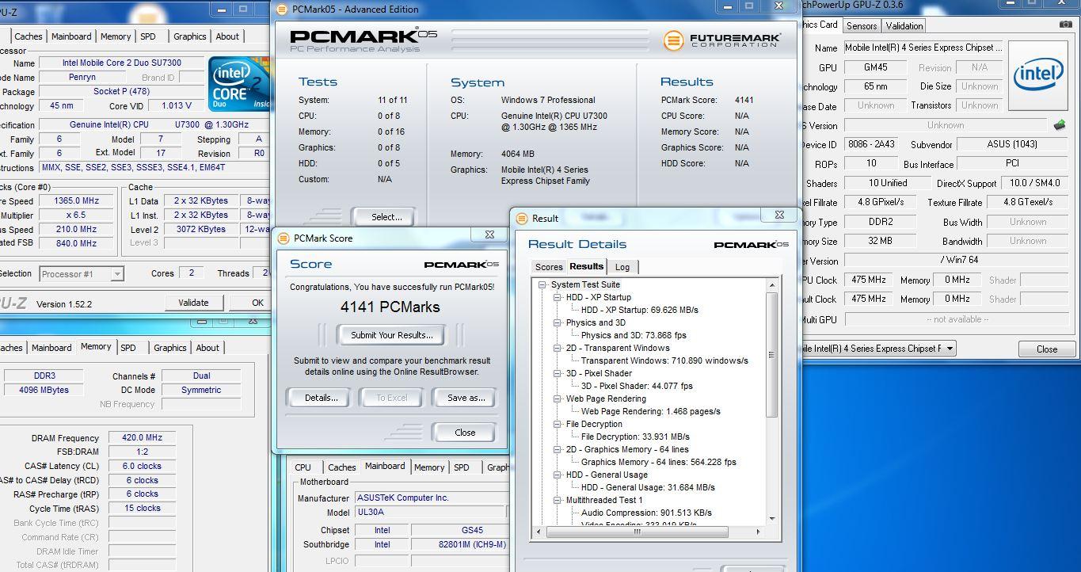Viewport: 1081px width, 572px height.
Task: Click the PCMark Score dialog title icon
Action: (284, 238)
